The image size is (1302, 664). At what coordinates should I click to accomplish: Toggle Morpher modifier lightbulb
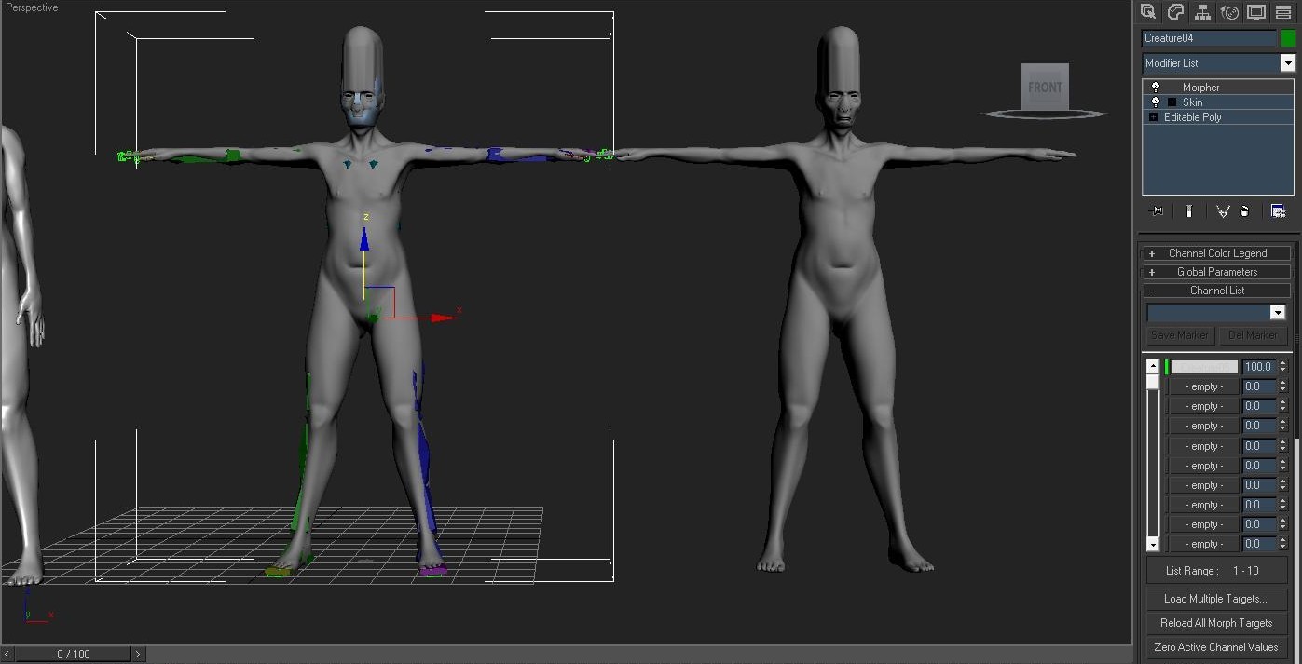[1156, 88]
